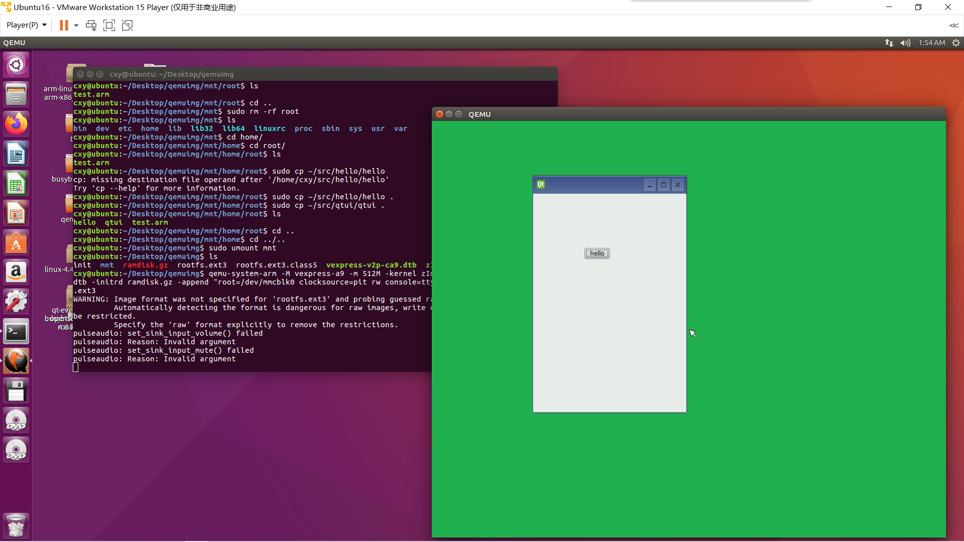The image size is (964, 542).
Task: Send Ctrl+Alt+Del to the VM
Action: click(x=91, y=25)
